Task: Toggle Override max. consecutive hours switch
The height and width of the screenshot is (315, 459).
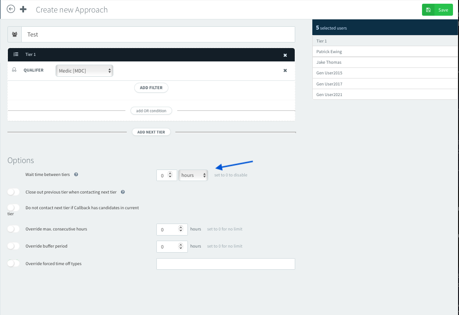Action: [13, 229]
